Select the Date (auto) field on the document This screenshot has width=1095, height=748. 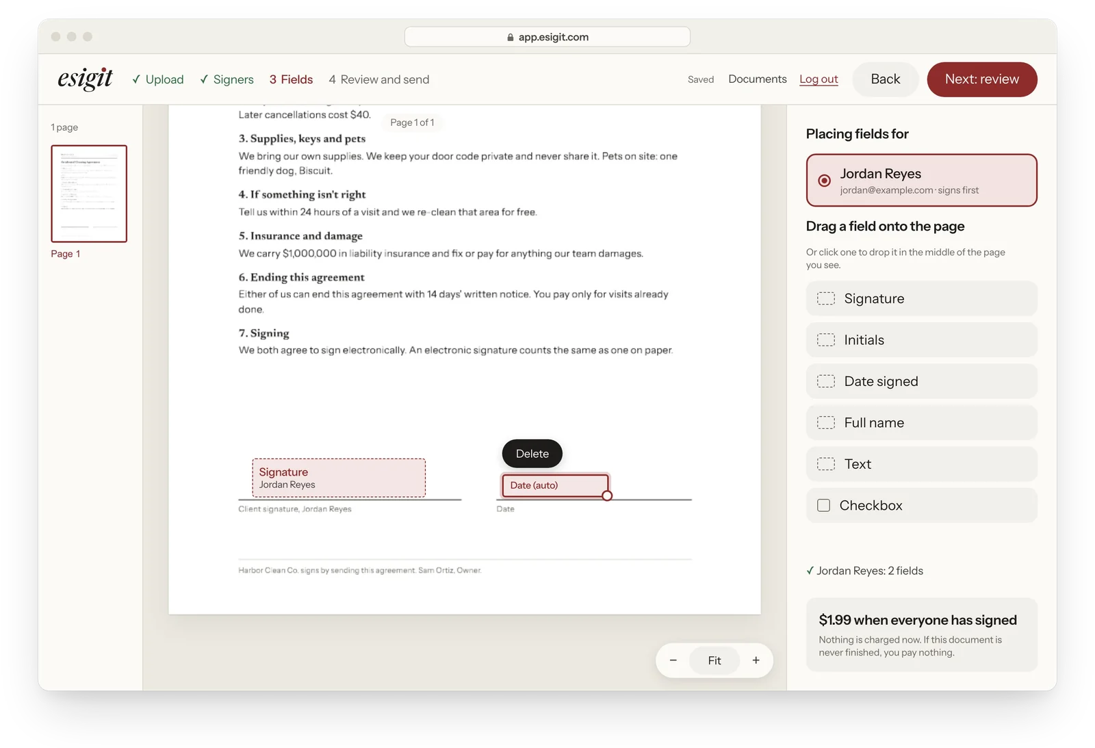click(555, 485)
